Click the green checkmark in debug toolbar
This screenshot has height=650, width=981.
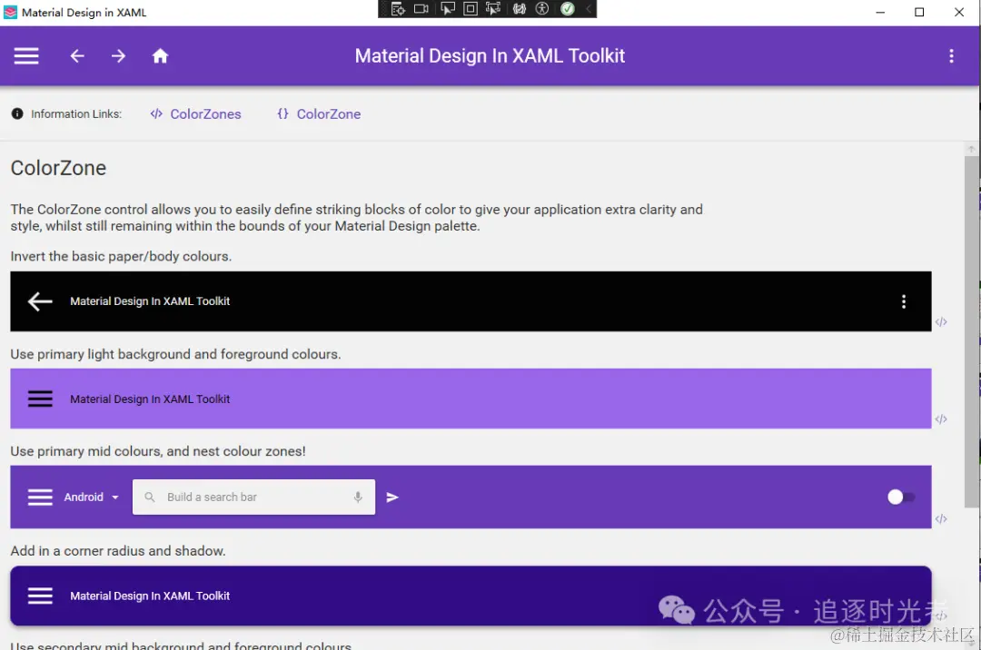coord(568,9)
